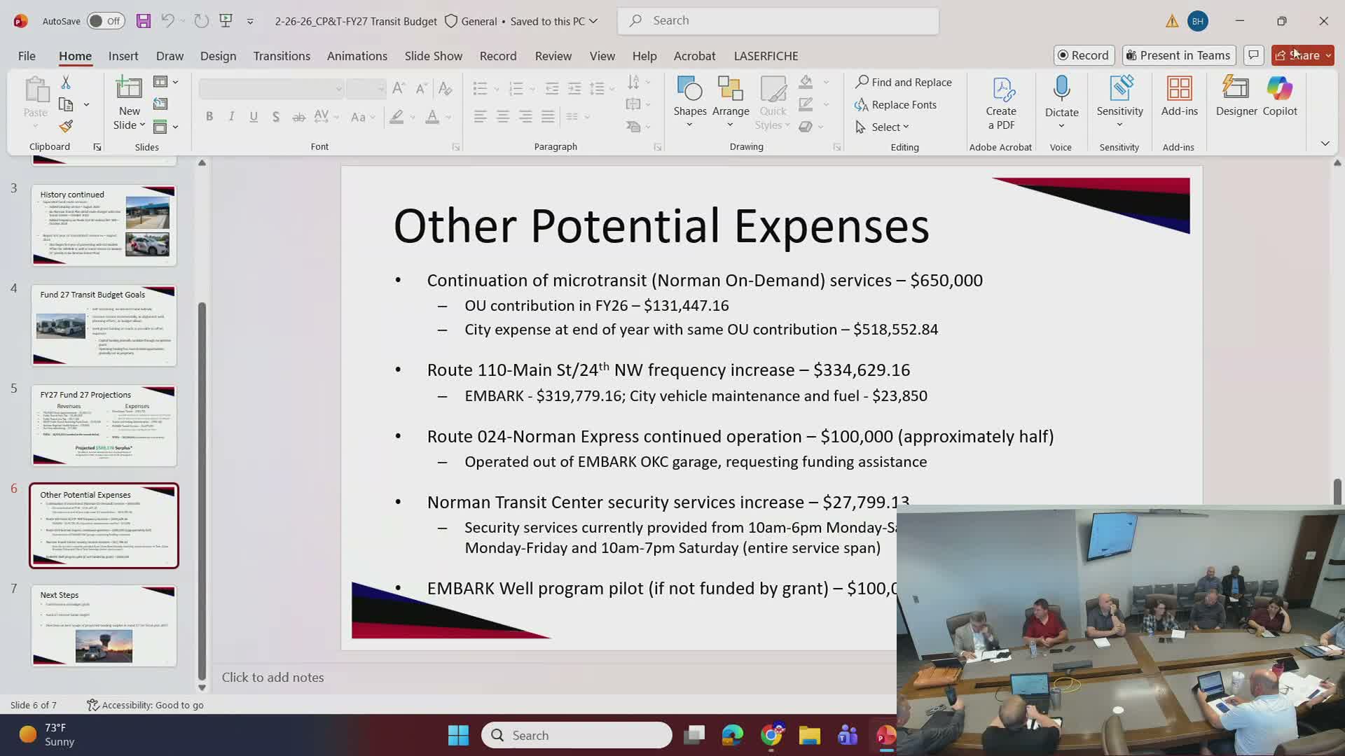Toggle AutoSave on
Viewport: 1345px width, 756px height.
click(104, 21)
